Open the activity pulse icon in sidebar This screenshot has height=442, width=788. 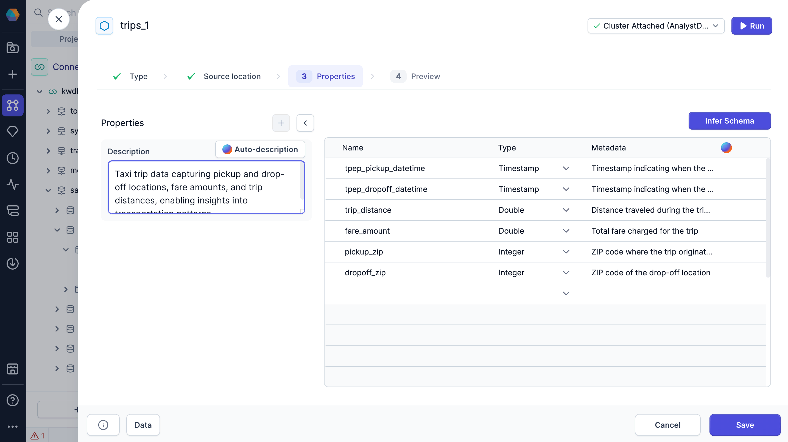[x=13, y=184]
